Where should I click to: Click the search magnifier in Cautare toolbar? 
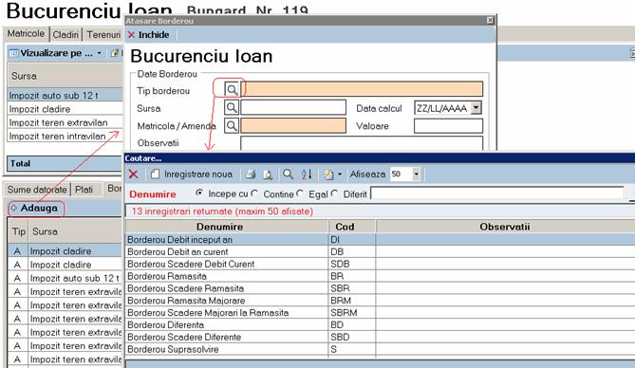(288, 175)
